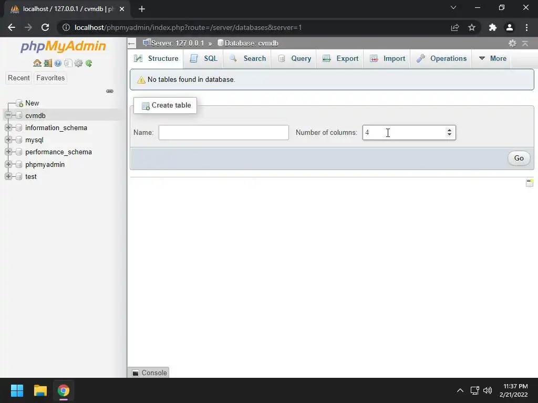Go back in browser history

point(12,27)
